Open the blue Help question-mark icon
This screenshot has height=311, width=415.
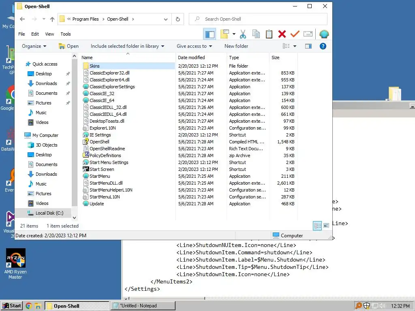coord(323,46)
